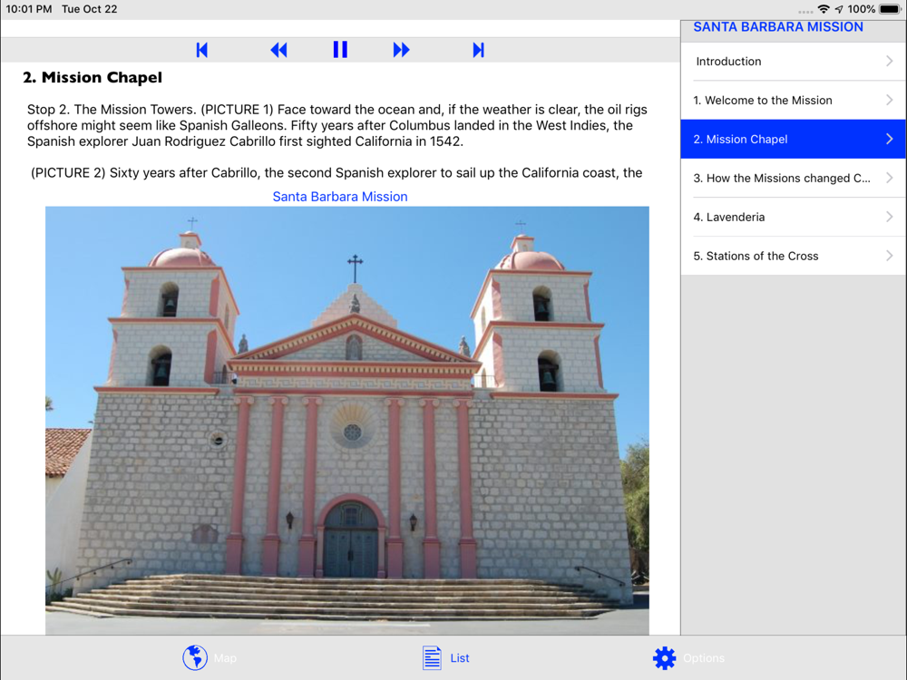Expand the How the Missions changed chevron
Image resolution: width=907 pixels, height=680 pixels.
(890, 178)
